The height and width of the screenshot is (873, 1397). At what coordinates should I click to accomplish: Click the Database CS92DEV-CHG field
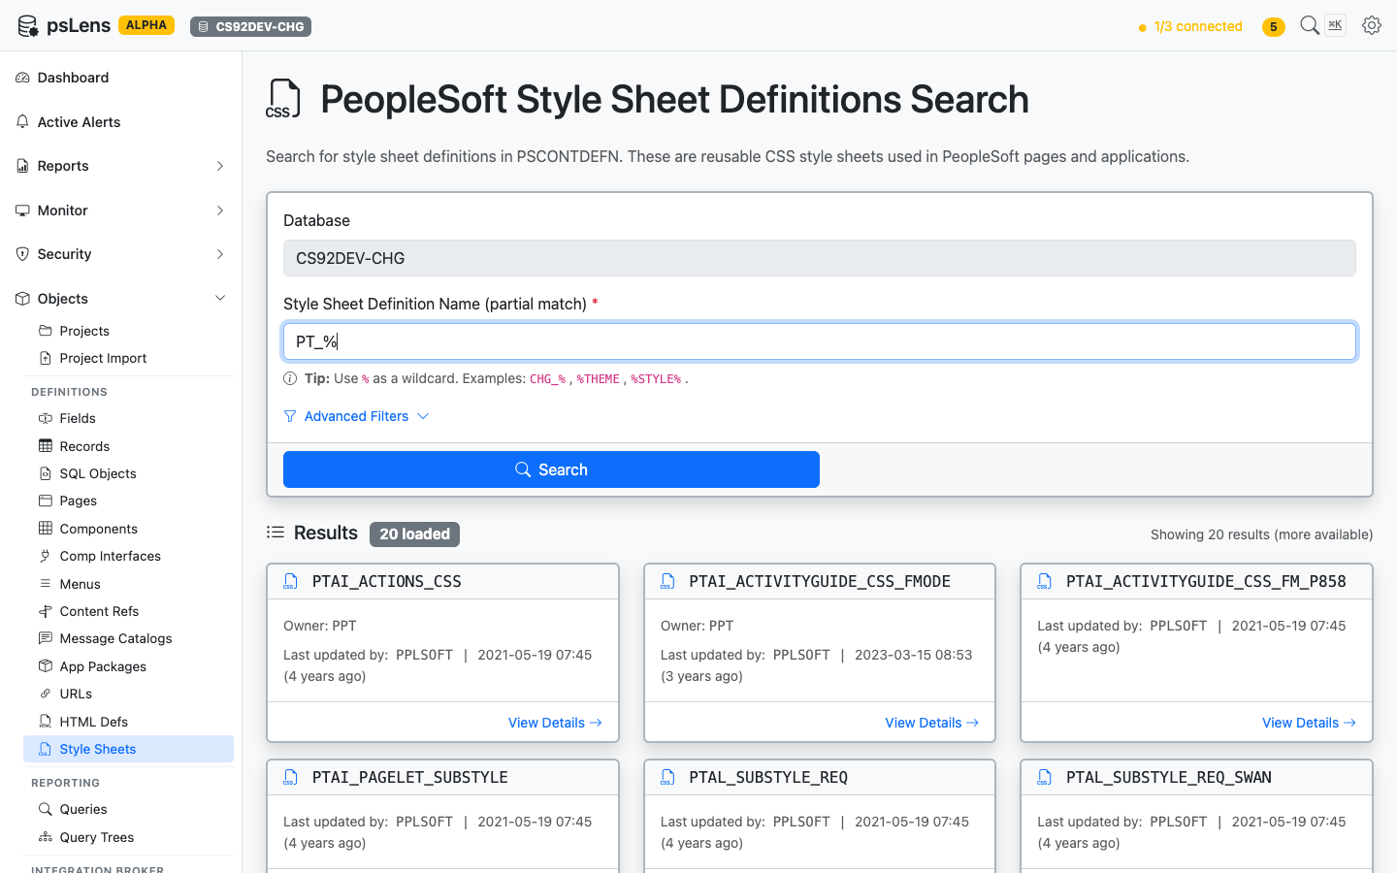pos(820,258)
